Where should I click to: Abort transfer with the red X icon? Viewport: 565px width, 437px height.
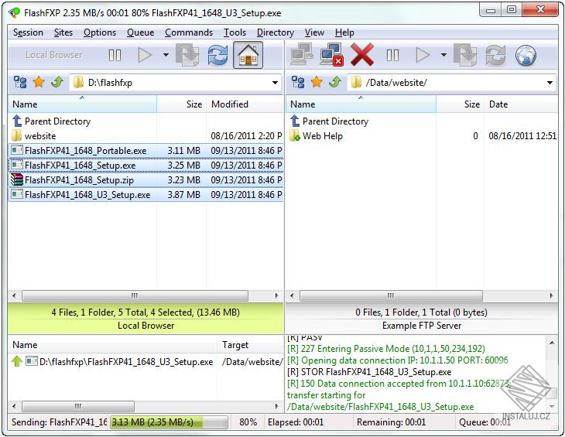pos(361,55)
